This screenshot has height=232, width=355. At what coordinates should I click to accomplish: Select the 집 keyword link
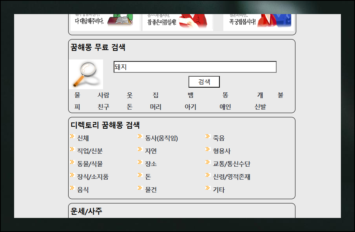point(156,95)
